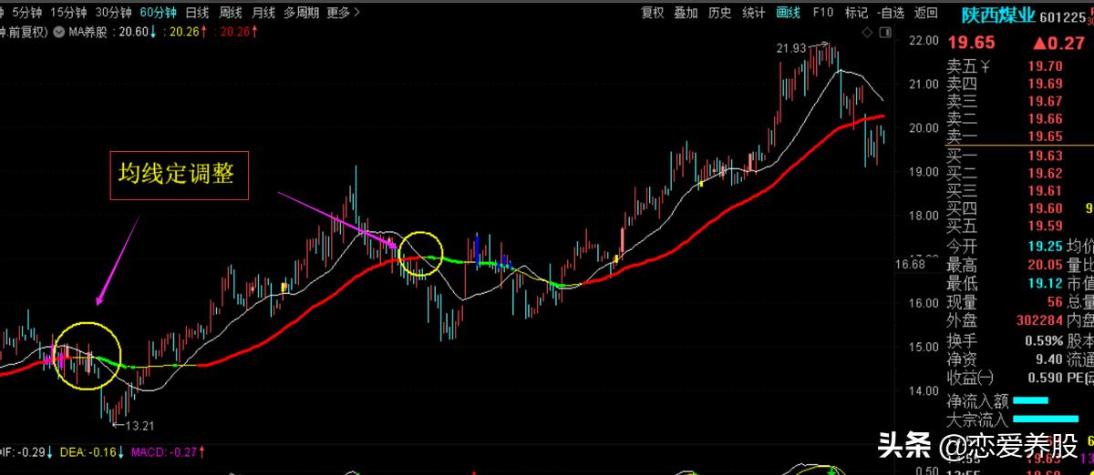The height and width of the screenshot is (475, 1094).
Task: Click the 21.93 high point label
Action: coord(792,47)
